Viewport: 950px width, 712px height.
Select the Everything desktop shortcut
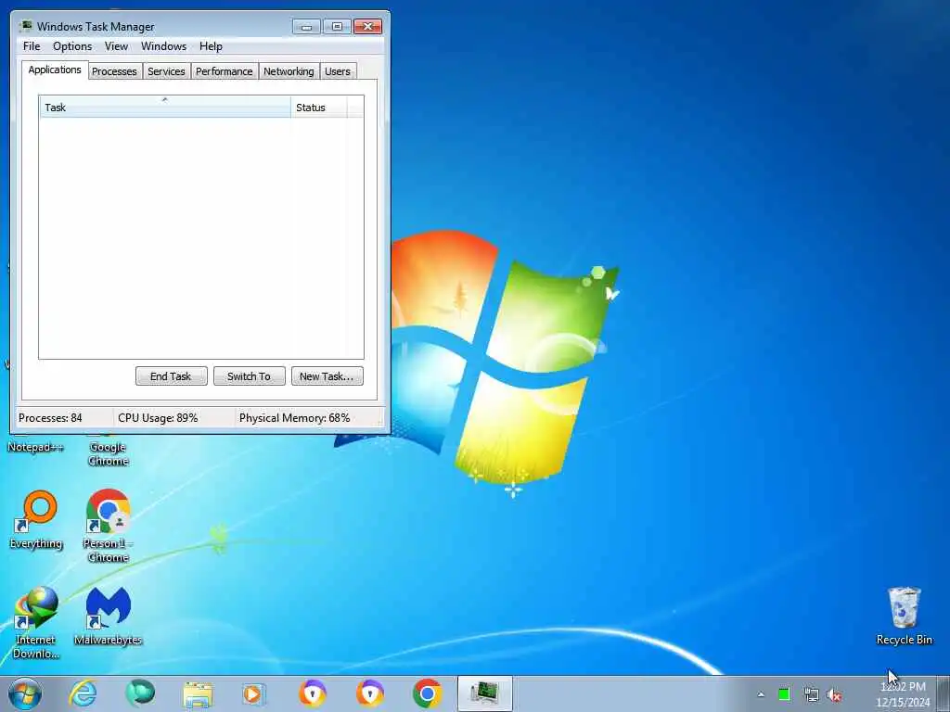point(36,521)
